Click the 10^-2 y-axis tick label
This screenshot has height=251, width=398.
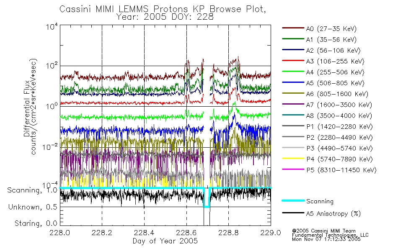click(x=50, y=147)
